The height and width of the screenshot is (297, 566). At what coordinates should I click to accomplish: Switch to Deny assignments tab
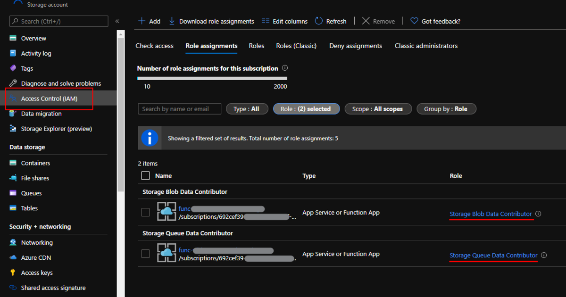(356, 46)
